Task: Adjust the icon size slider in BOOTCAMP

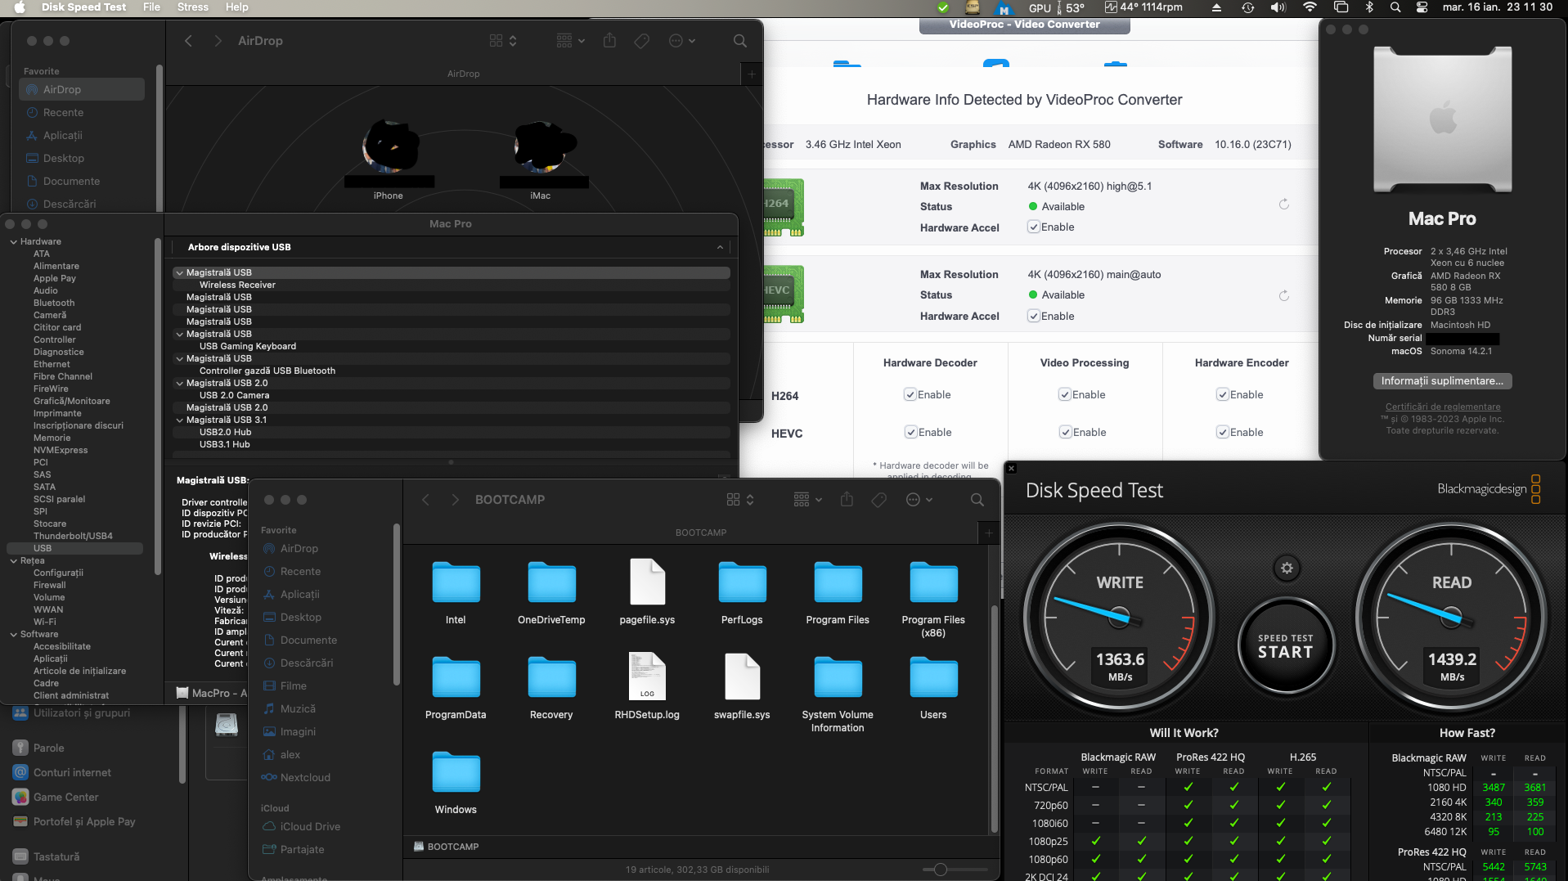Action: pos(941,870)
